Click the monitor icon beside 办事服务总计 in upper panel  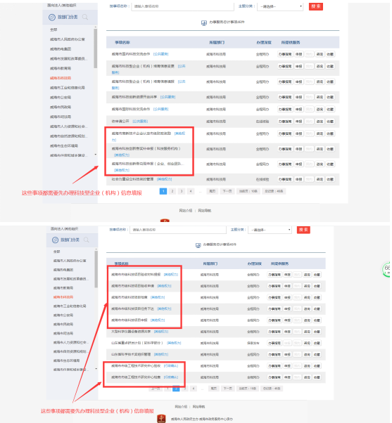[x=204, y=23]
